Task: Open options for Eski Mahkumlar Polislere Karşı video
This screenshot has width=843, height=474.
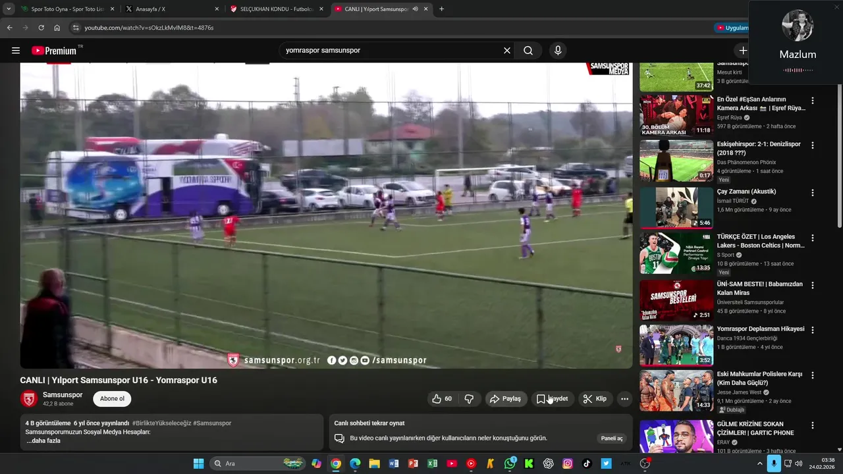Action: [813, 375]
